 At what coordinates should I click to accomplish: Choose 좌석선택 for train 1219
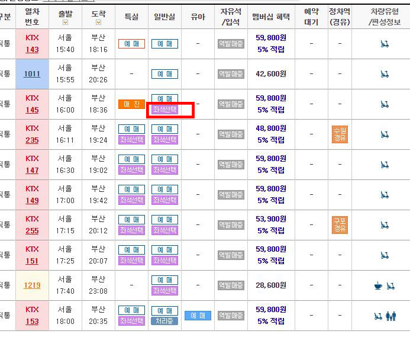tap(164, 291)
